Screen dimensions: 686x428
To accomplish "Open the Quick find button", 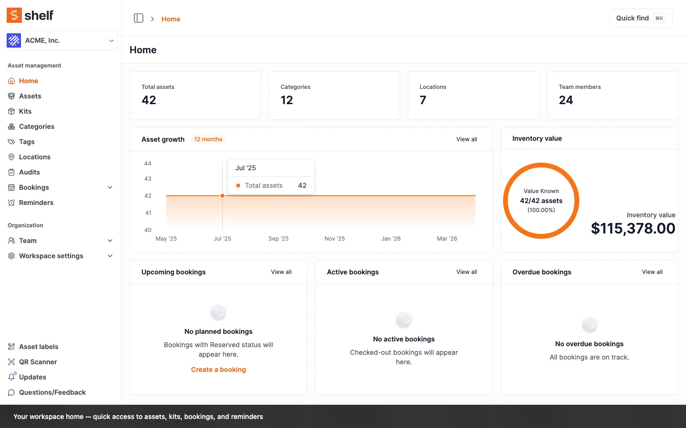I will (640, 18).
